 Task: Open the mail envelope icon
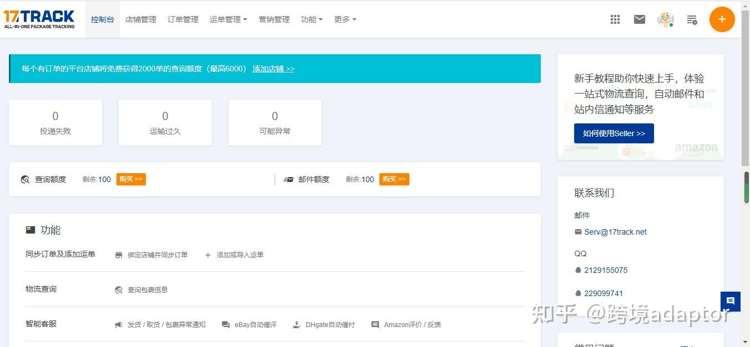pos(639,19)
